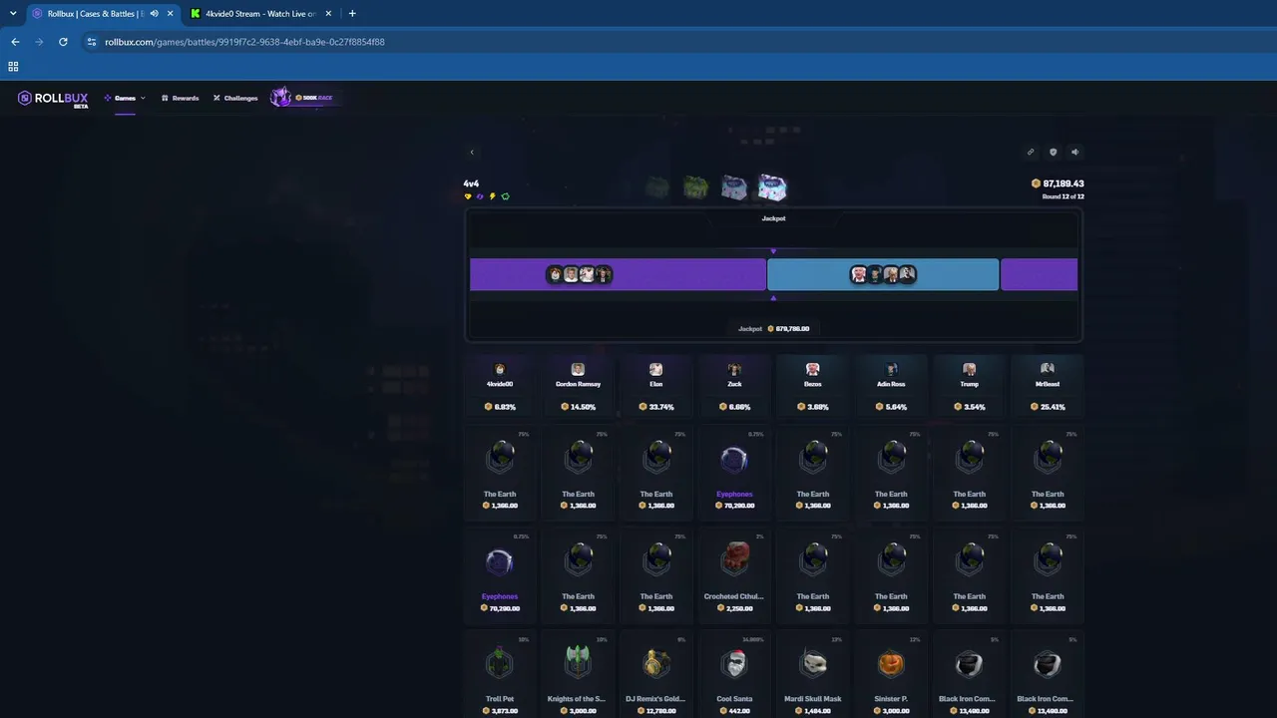The image size is (1277, 718).
Task: Click the DJ Remix's Gold 12,780.00 price
Action: point(655,710)
